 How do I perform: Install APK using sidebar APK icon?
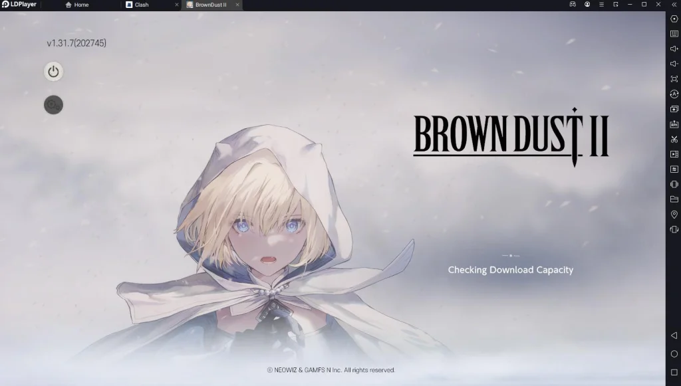click(674, 124)
